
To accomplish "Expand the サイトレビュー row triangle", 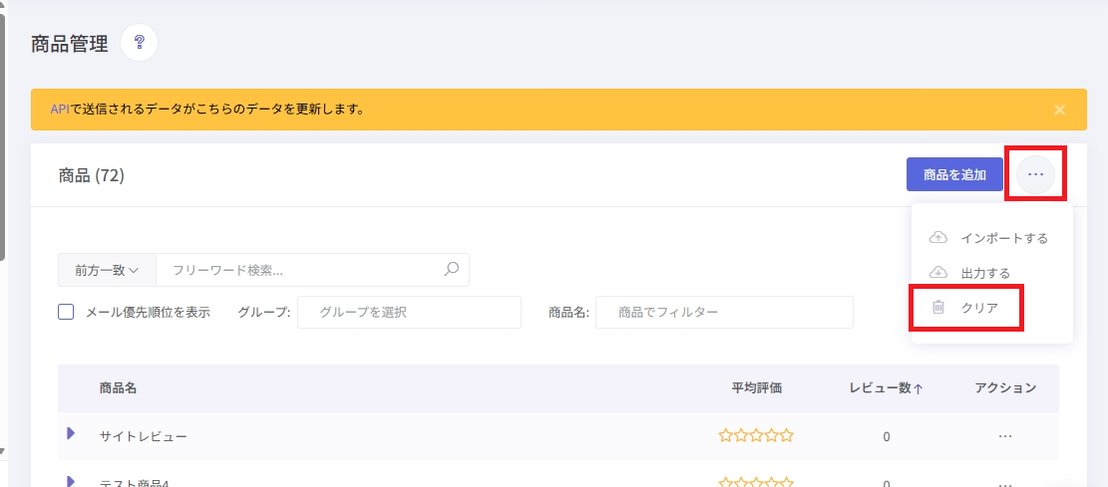I will pyautogui.click(x=71, y=433).
